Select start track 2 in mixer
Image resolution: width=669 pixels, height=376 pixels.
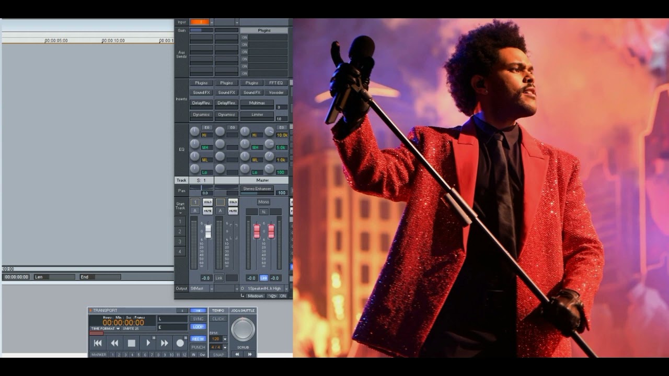tap(180, 231)
